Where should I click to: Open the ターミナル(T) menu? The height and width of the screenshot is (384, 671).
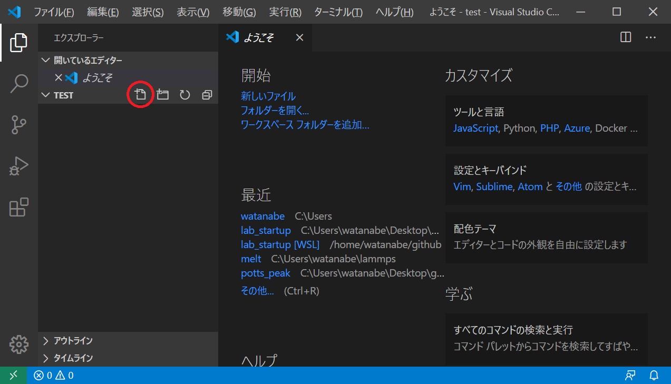click(x=338, y=12)
